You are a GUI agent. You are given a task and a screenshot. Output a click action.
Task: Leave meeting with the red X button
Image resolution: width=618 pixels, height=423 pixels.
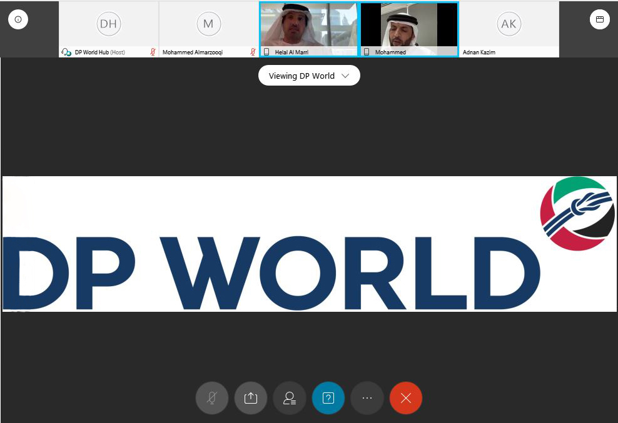[406, 398]
